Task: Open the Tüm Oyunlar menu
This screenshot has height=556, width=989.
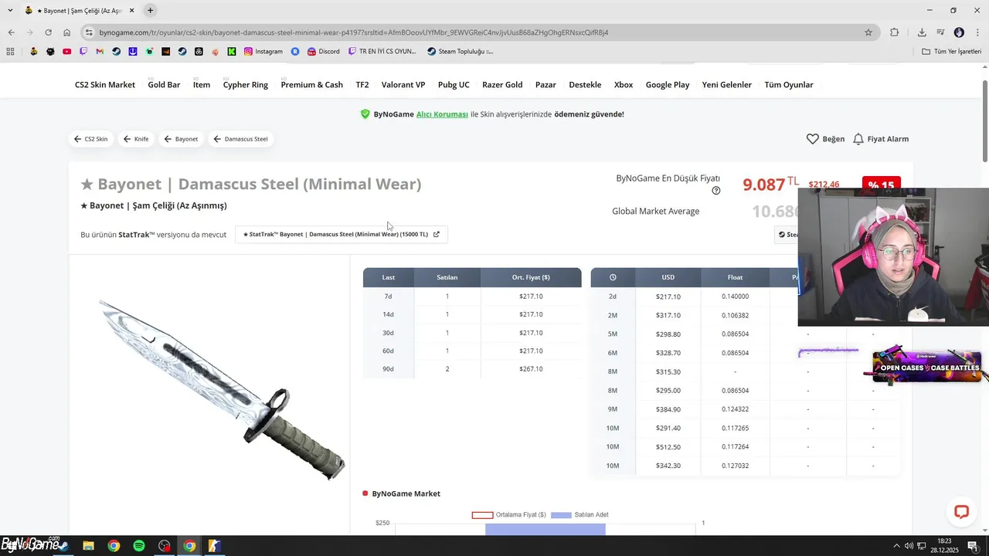Action: tap(789, 85)
